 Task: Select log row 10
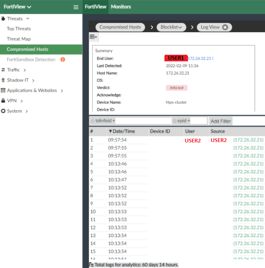[177, 212]
